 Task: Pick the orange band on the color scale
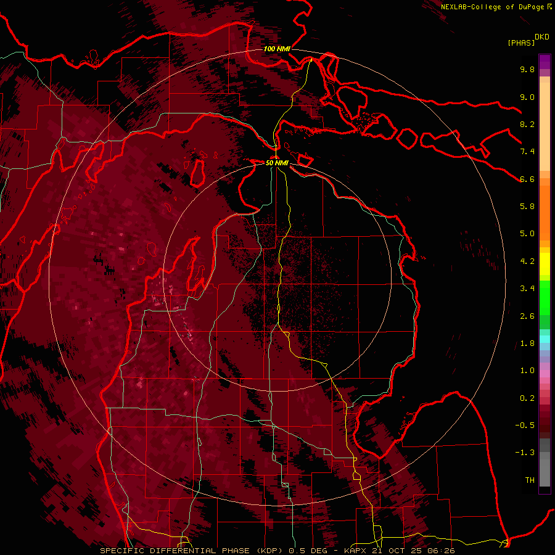(545, 212)
